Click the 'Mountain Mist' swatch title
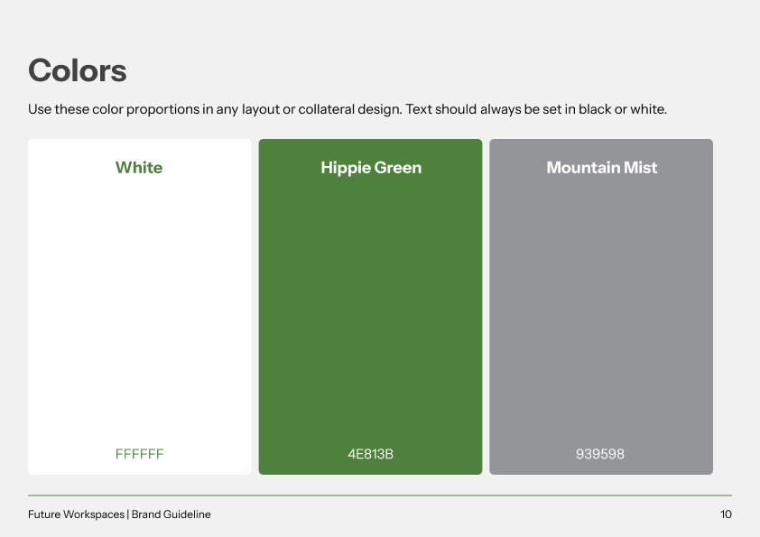Viewport: 760px width, 537px height. click(x=602, y=168)
